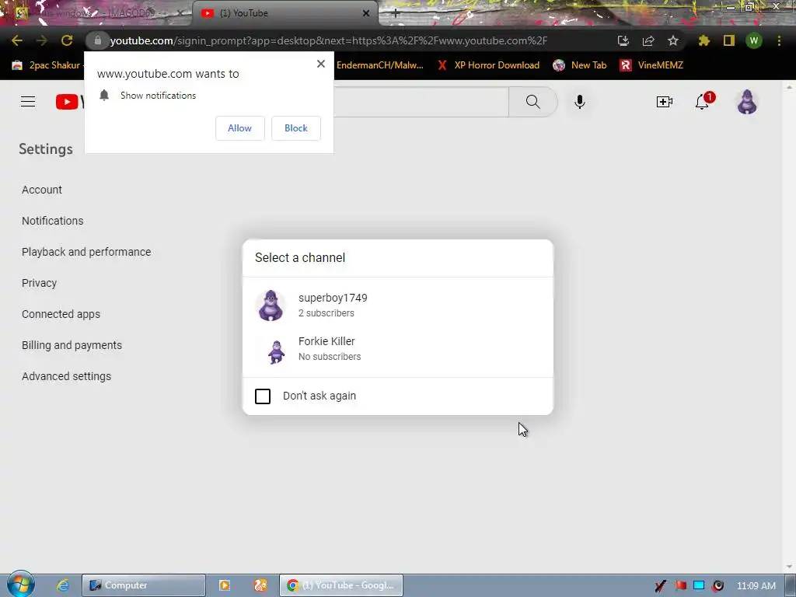Switch to the (1) YouTube tab
Image resolution: width=796 pixels, height=597 pixels.
[x=285, y=13]
